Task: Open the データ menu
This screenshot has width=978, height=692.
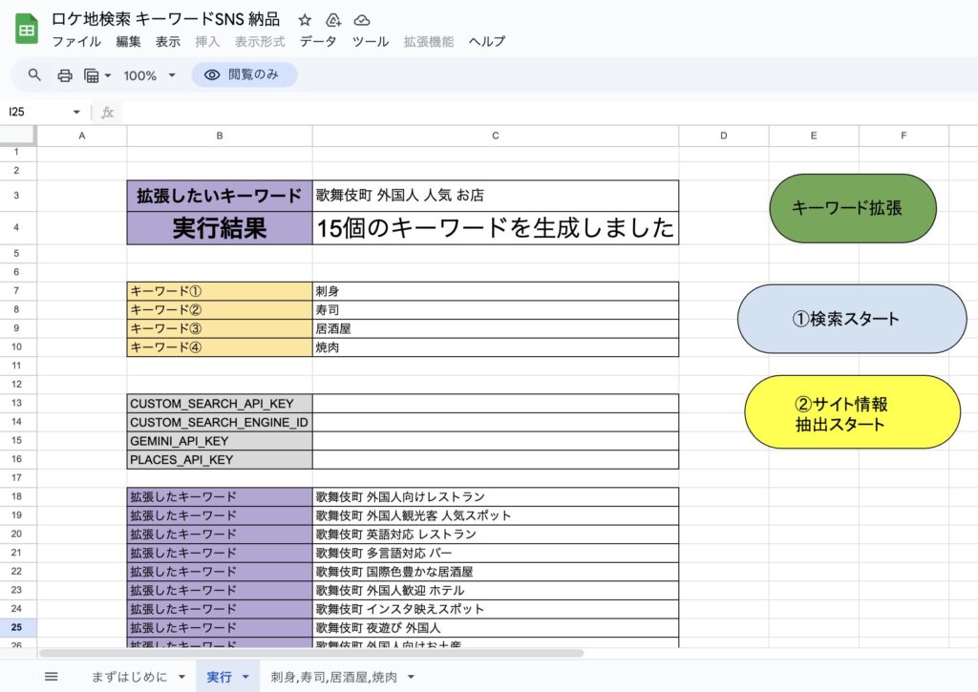Action: 318,42
